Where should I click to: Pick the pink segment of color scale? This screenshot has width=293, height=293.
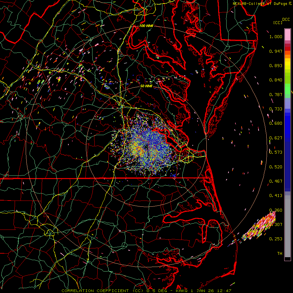pyautogui.click(x=287, y=35)
